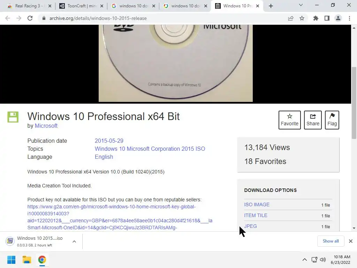Open the network status tray icon
Screen dimensions: 357x268
click(x=314, y=260)
